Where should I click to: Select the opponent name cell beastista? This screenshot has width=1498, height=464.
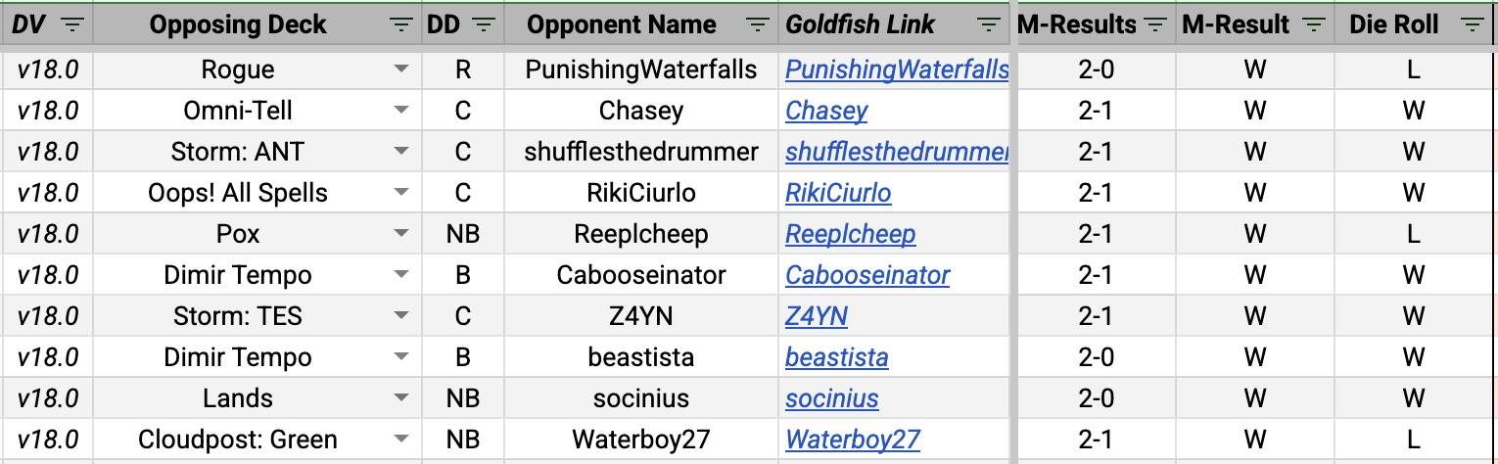(640, 357)
